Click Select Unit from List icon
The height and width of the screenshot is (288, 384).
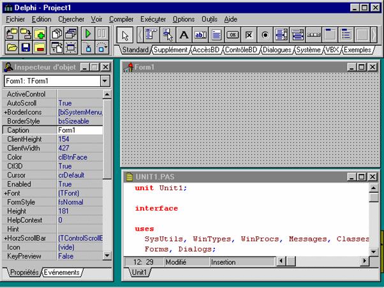[57, 34]
